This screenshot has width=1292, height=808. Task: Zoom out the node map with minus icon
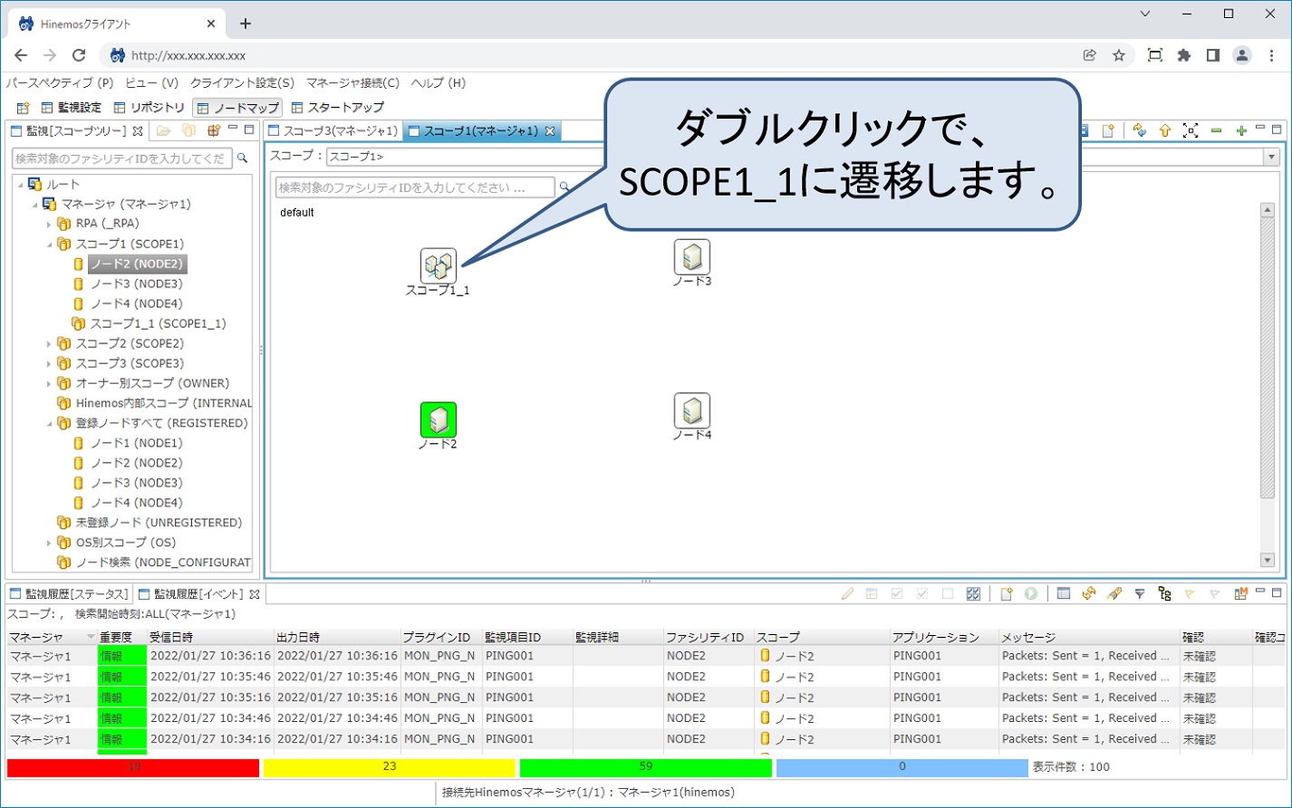[x=1216, y=130]
